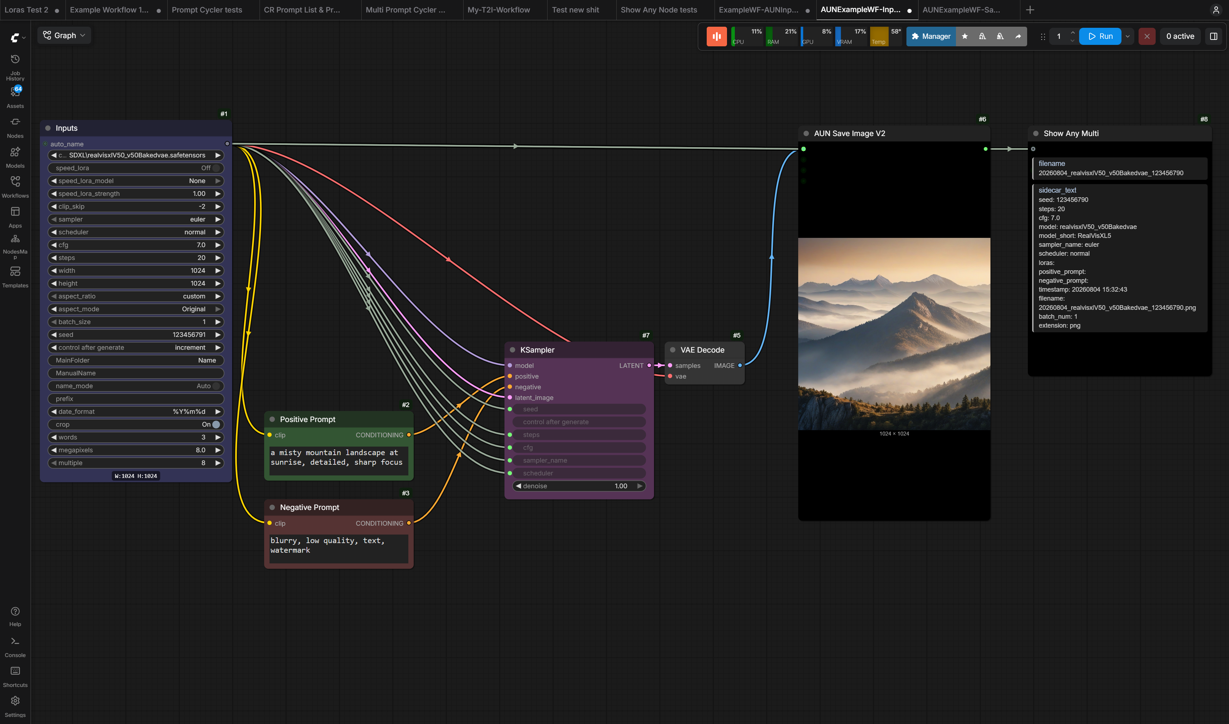Collapse the Positive Prompt node dot
The image size is (1229, 724).
pyautogui.click(x=272, y=419)
